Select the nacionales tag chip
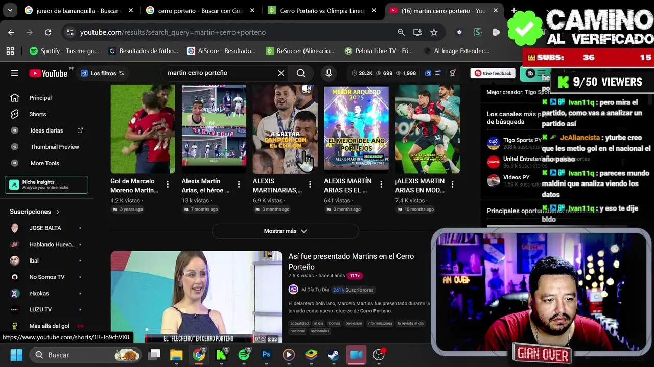The image size is (654, 367). tap(320, 331)
